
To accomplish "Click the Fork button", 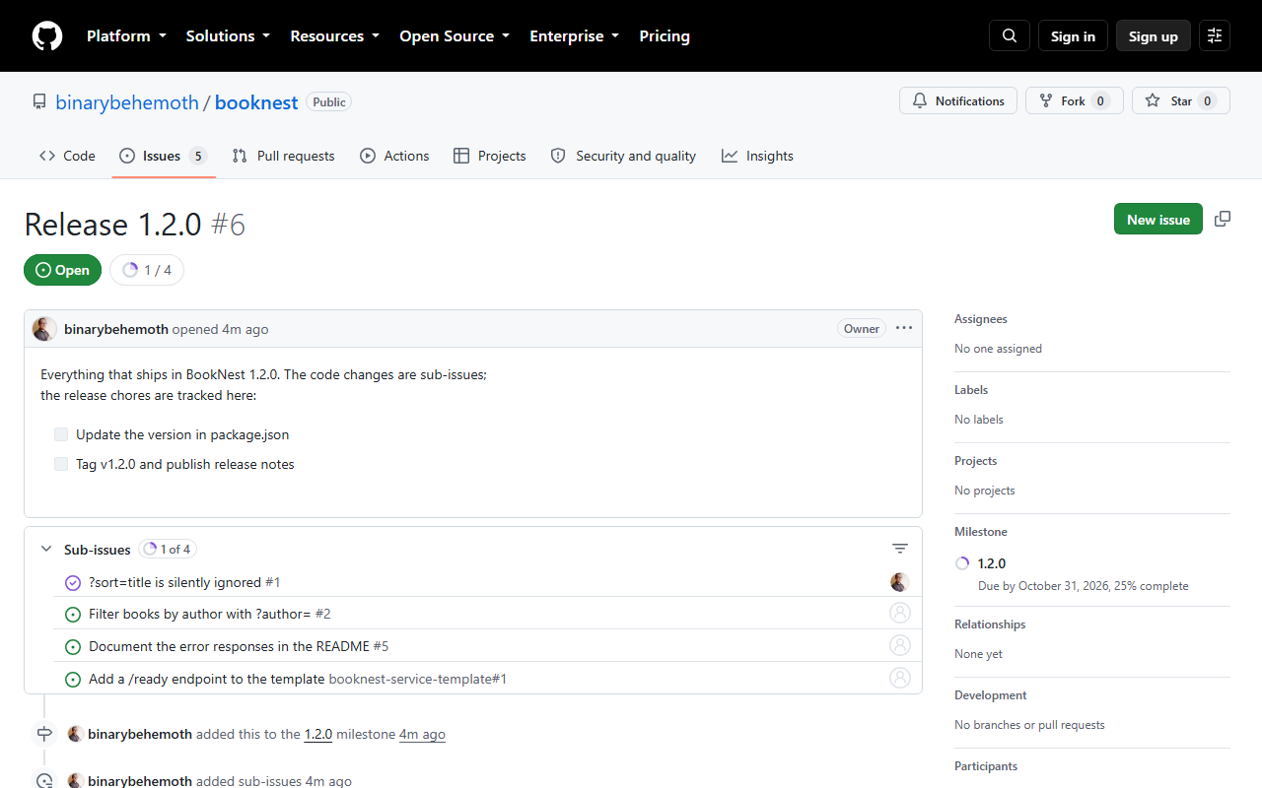I will 1074,100.
